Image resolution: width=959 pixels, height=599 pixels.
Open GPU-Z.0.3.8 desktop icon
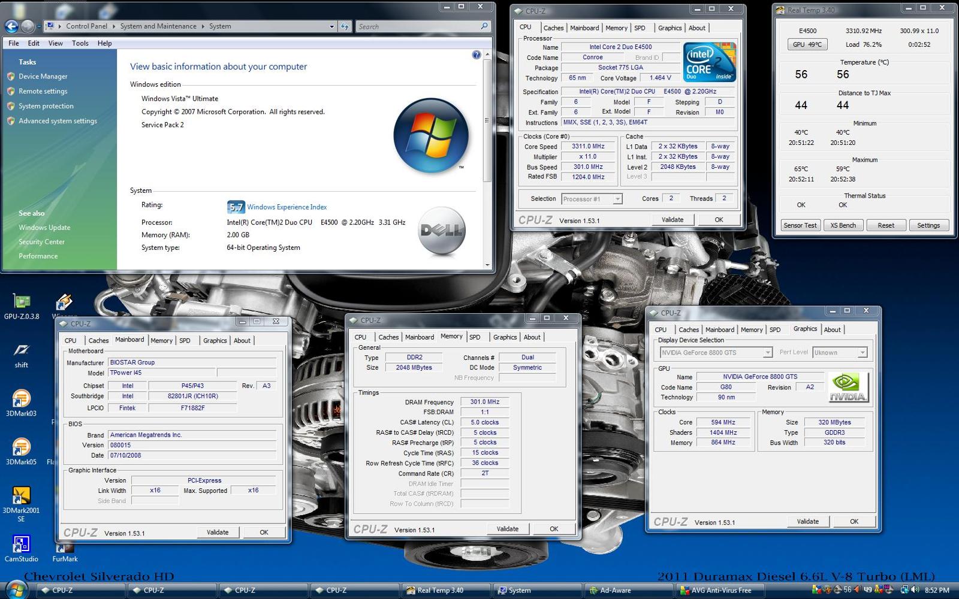[x=22, y=307]
